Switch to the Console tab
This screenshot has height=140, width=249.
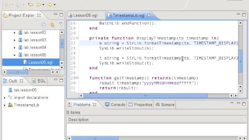(115, 105)
